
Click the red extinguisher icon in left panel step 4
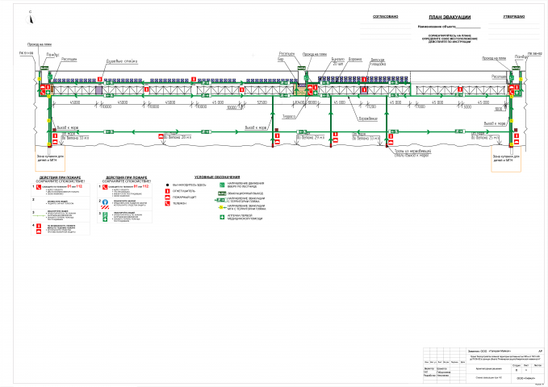39,227
